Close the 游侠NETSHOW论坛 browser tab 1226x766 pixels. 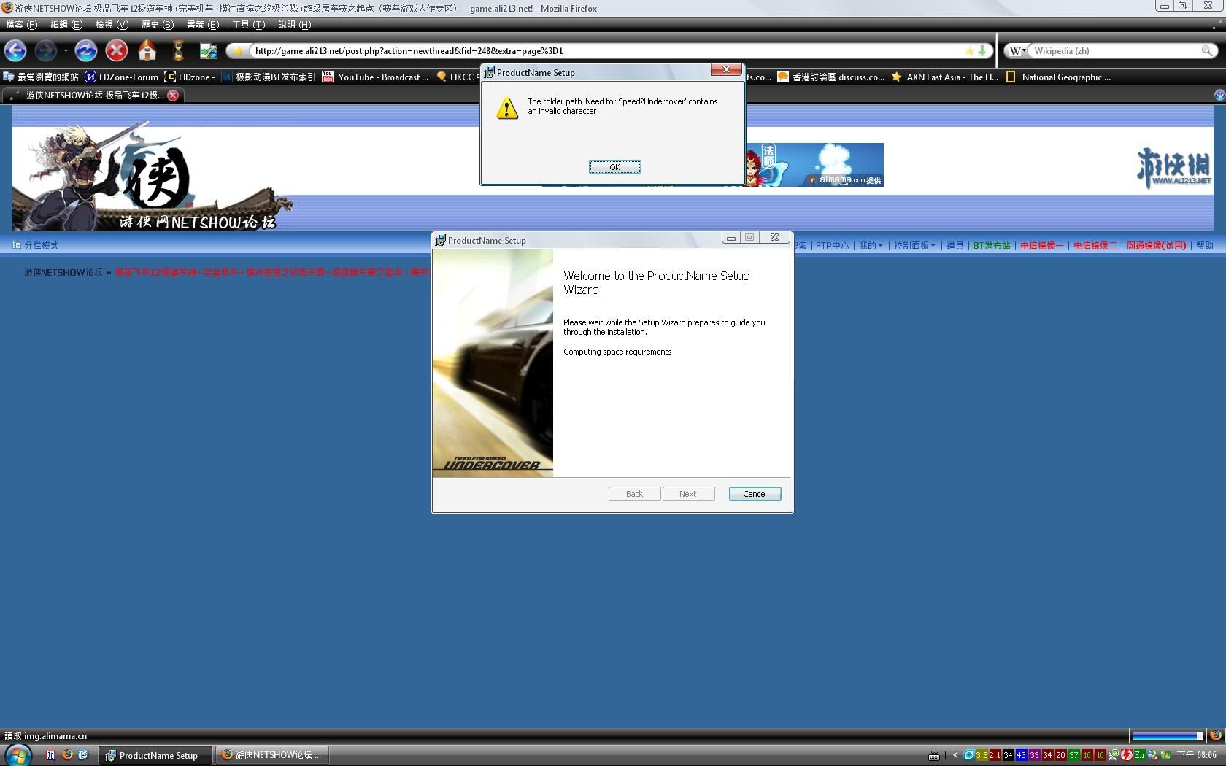tap(173, 96)
